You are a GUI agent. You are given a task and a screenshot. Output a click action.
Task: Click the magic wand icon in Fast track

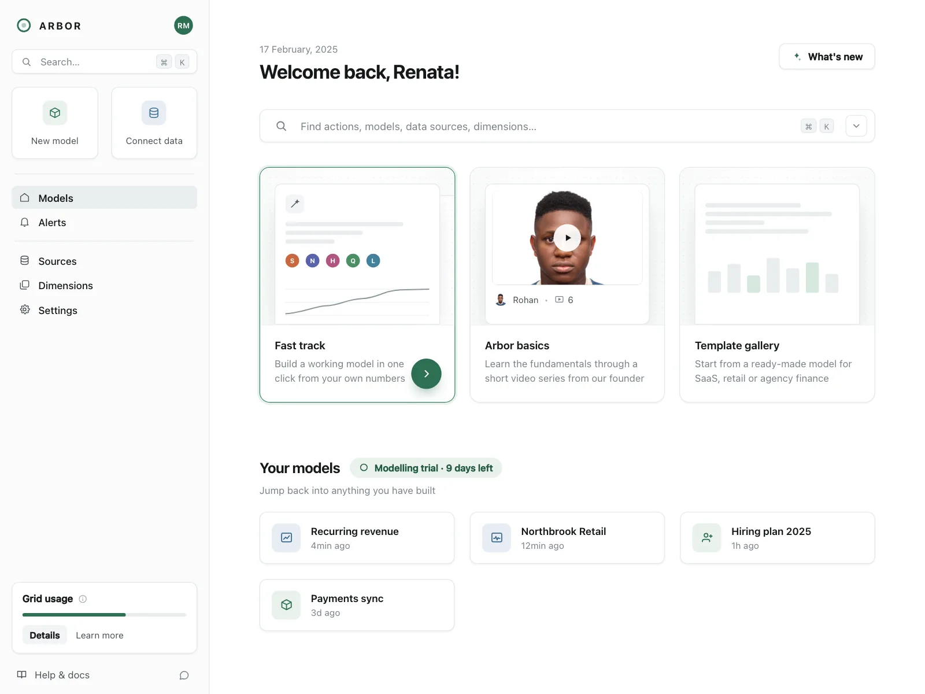click(x=295, y=204)
